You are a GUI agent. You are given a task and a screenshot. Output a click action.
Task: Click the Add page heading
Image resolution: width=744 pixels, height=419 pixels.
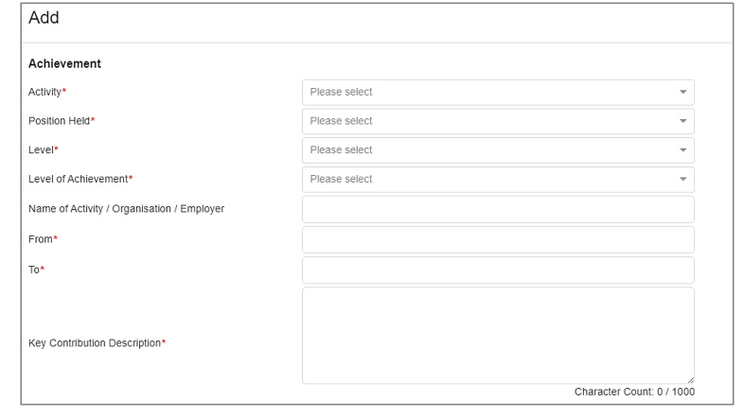(x=44, y=18)
